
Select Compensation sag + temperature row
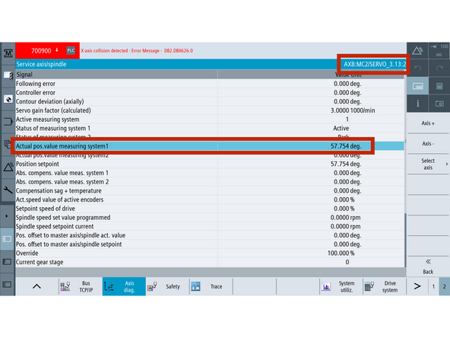[x=210, y=190]
